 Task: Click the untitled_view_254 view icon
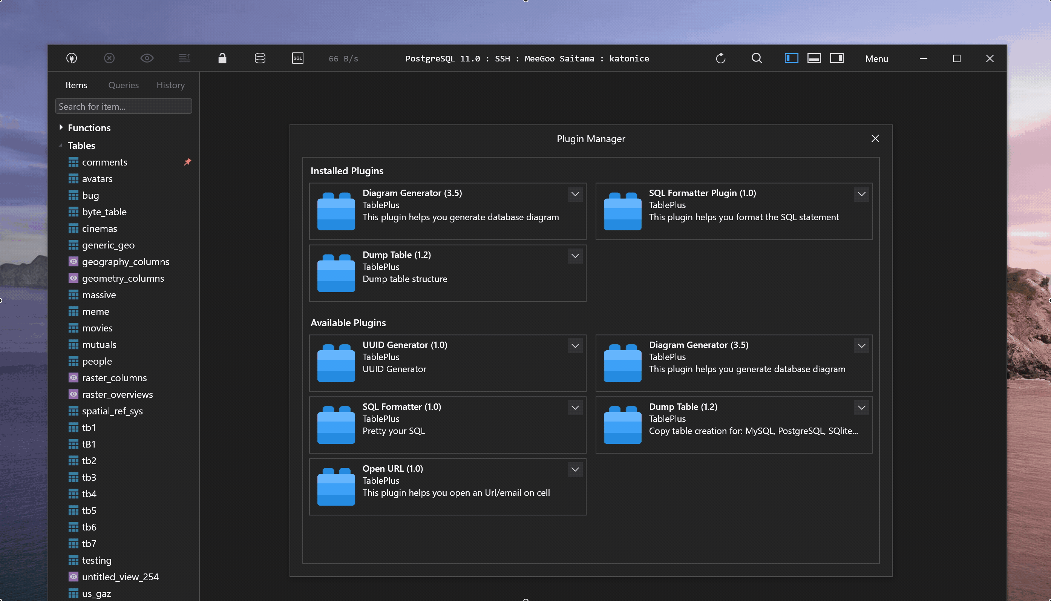73,576
